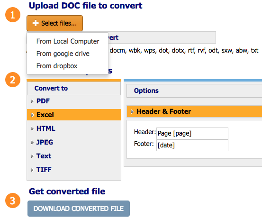Click the Header text field
This screenshot has height=219, width=262.
pos(192,133)
